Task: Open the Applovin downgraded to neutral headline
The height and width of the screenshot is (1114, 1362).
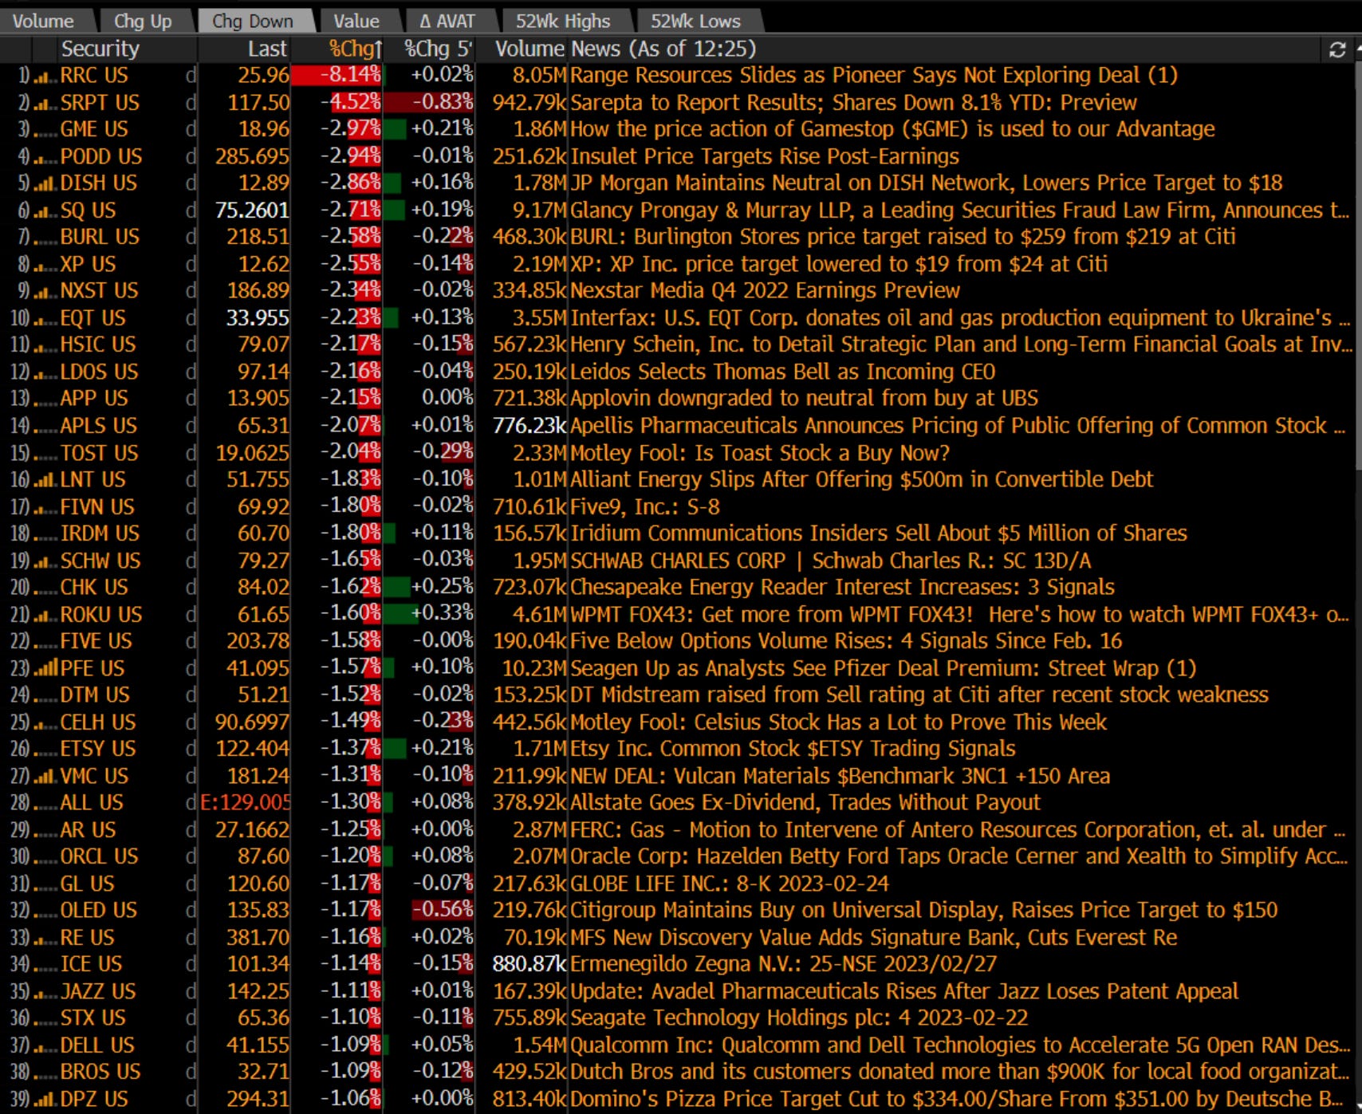Action: click(805, 398)
